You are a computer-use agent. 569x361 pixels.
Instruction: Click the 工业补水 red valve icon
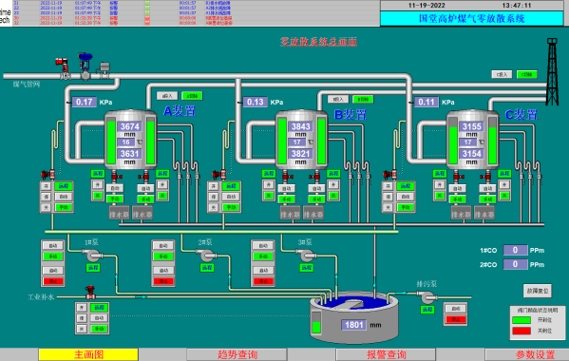tap(90, 293)
